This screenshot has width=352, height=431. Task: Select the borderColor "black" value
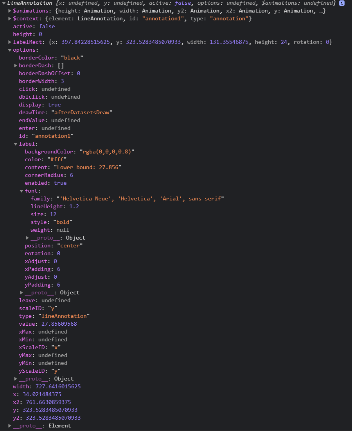tap(72, 58)
